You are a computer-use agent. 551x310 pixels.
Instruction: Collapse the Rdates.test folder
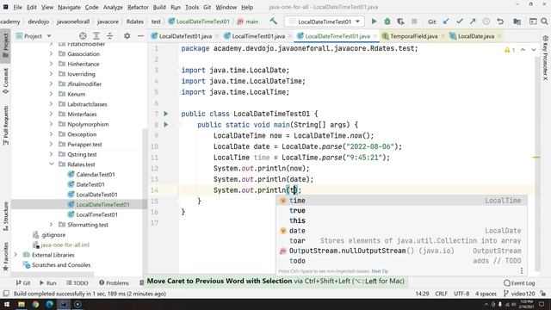click(x=52, y=164)
